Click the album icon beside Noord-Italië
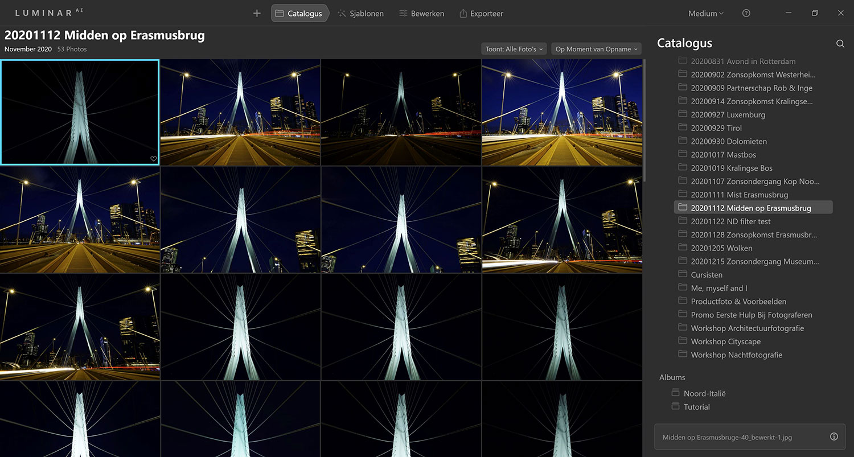This screenshot has height=457, width=854. (x=676, y=393)
